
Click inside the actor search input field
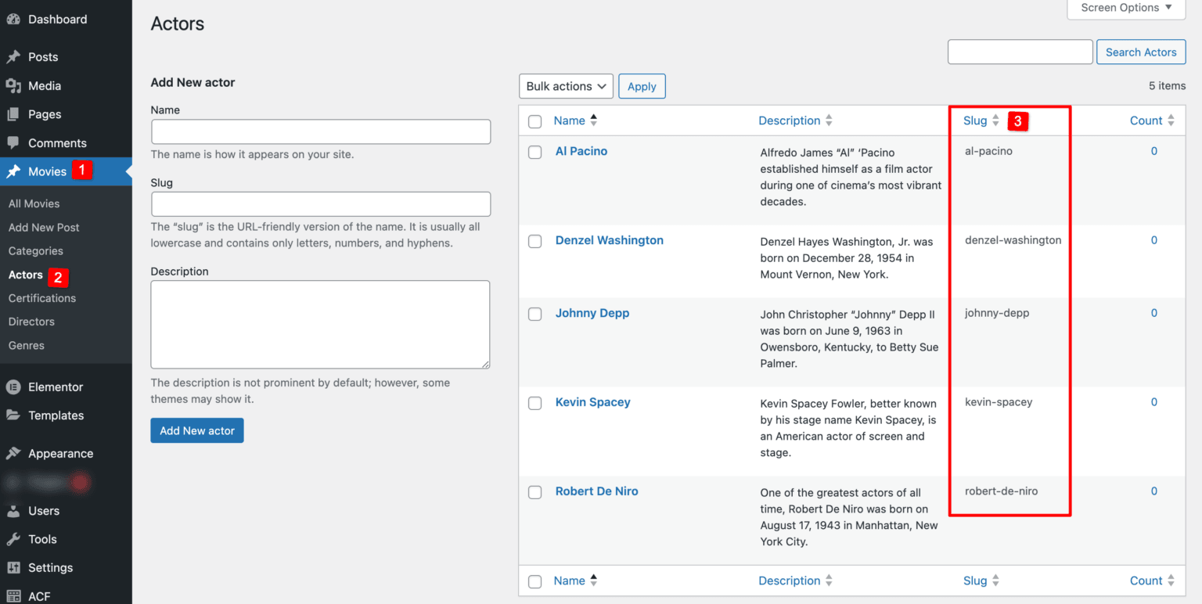[x=1020, y=52]
